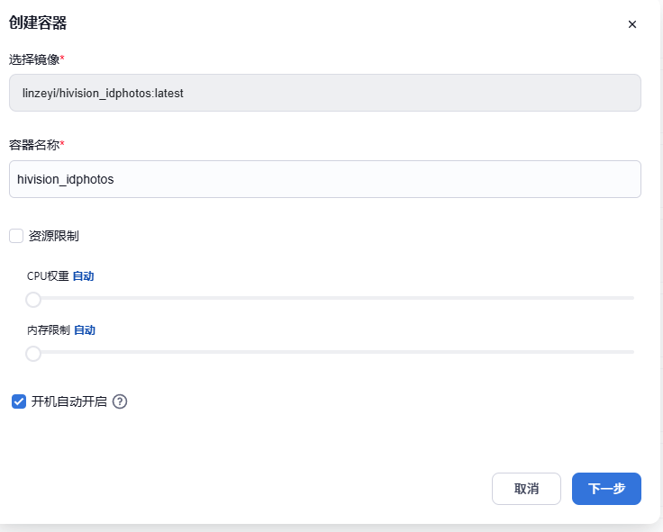Proceed with the 下一步 button
This screenshot has width=663, height=532.
tap(606, 489)
